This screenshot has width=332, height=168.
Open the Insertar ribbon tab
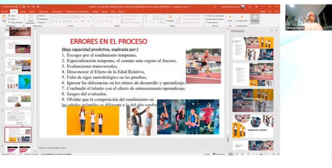click(x=22, y=12)
